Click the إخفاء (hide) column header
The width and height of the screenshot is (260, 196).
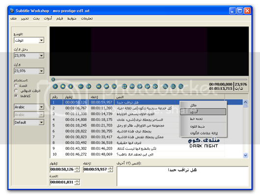click(x=102, y=97)
